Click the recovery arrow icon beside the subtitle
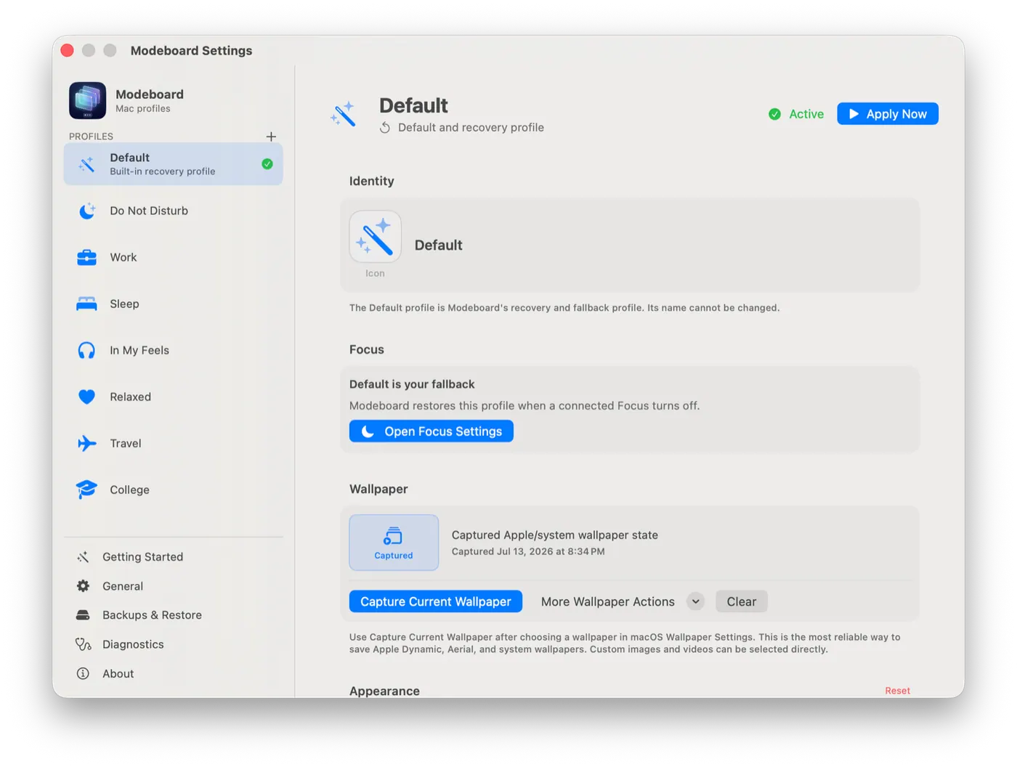Viewport: 1017px width, 767px height. (x=385, y=128)
